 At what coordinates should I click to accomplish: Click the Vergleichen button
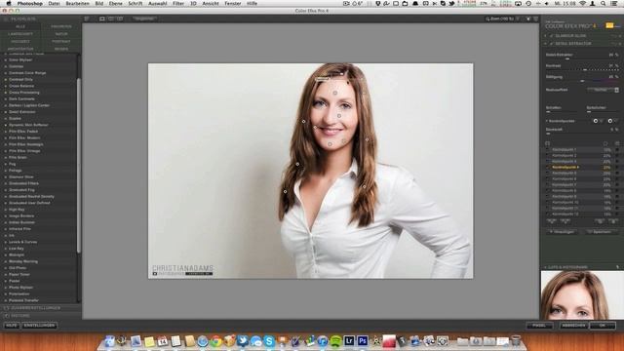click(x=144, y=19)
